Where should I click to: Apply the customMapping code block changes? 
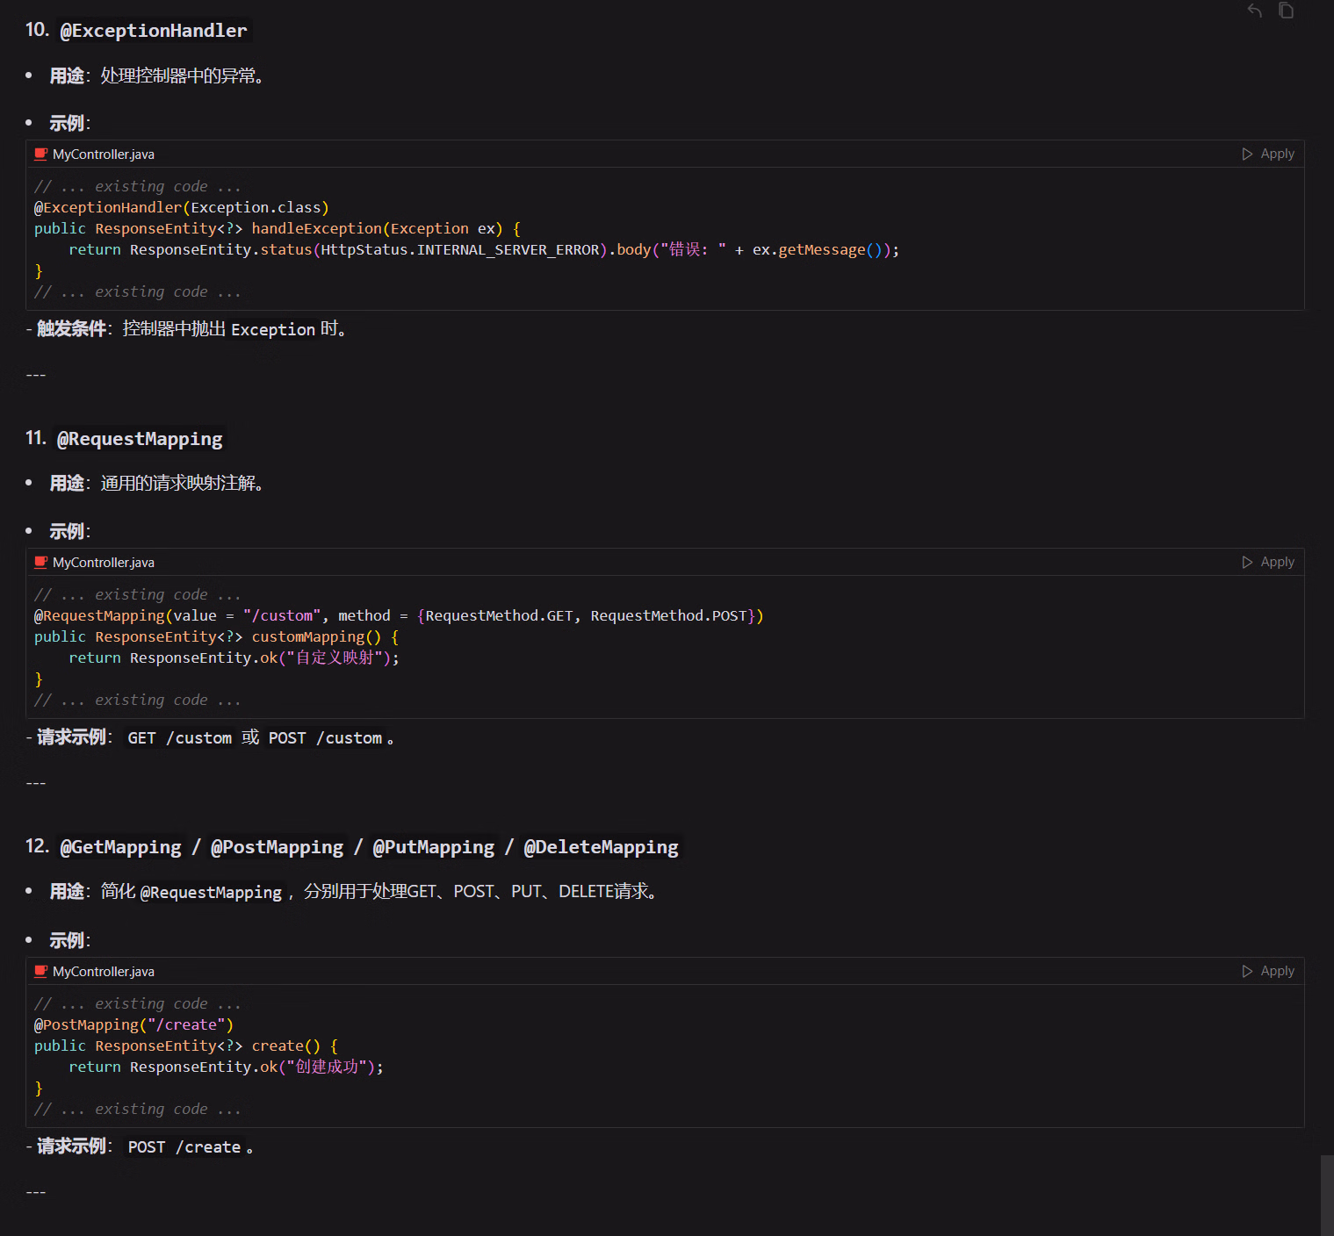coord(1268,562)
